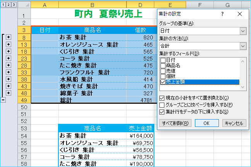Check the 個数 field checkbox

[162, 77]
